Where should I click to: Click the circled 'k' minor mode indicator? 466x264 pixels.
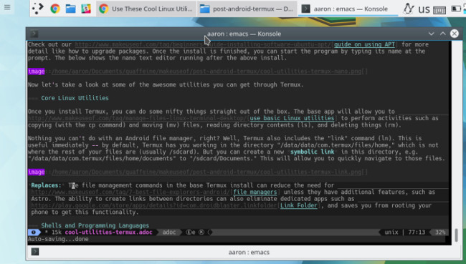tap(201, 233)
